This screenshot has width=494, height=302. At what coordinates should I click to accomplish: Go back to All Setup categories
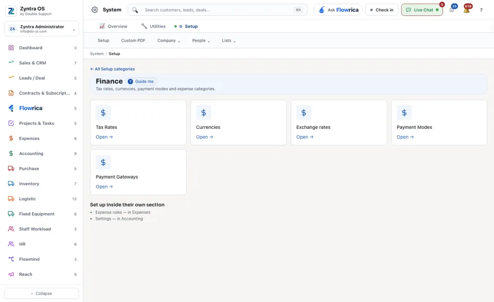113,69
